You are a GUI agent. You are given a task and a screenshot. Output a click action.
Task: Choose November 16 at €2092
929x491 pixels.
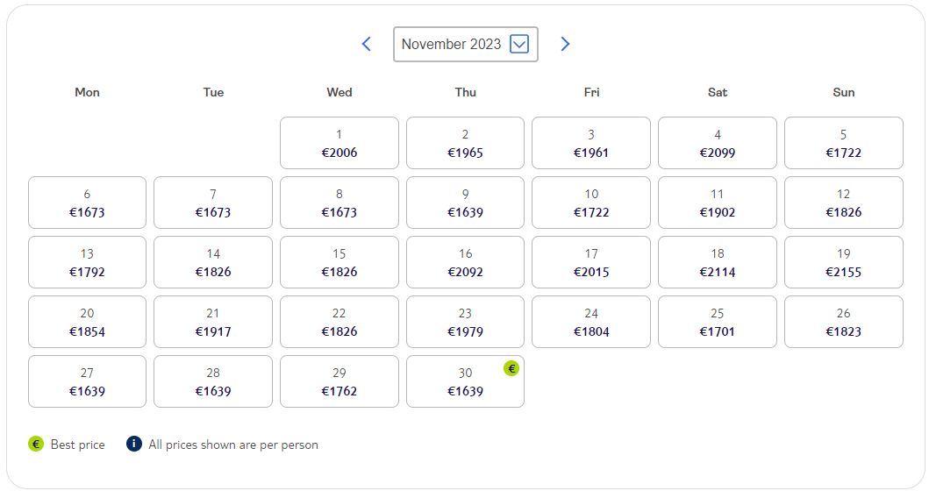coord(466,262)
